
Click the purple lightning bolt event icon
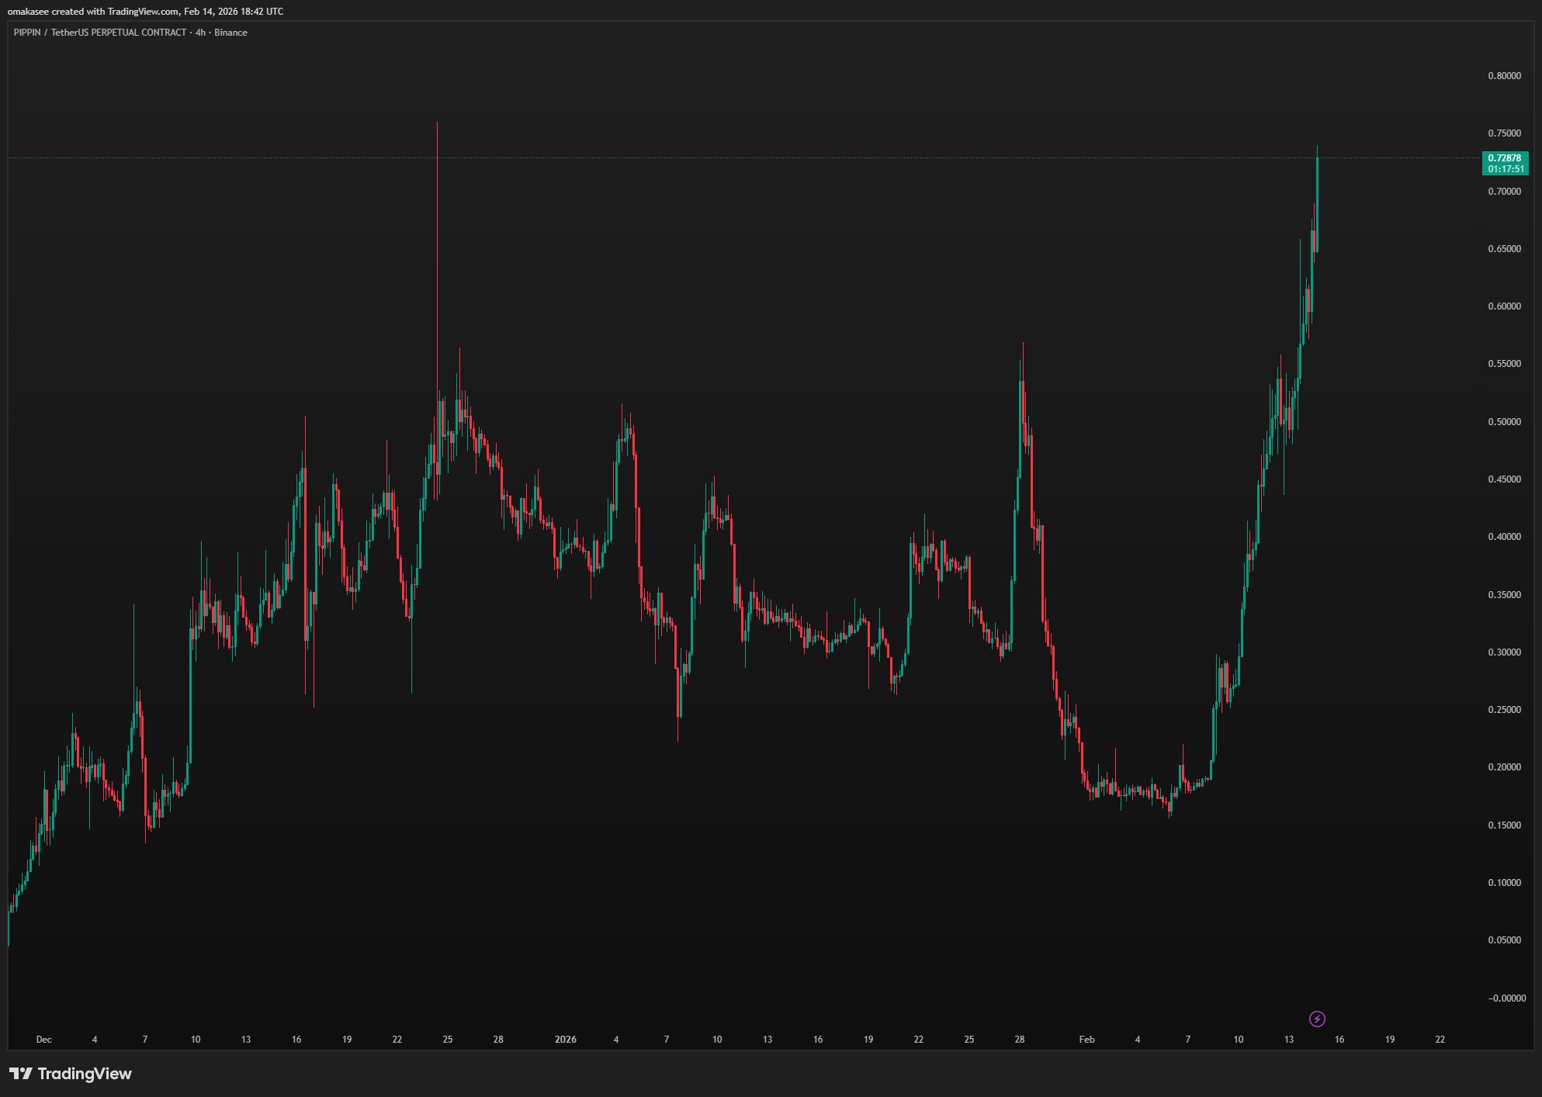1317,1019
